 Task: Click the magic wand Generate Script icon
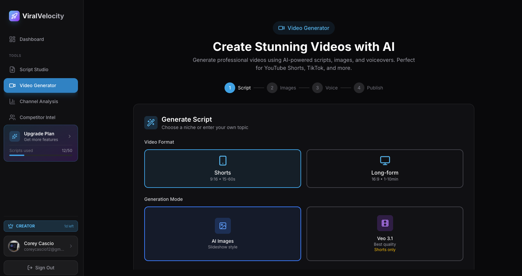coord(151,122)
